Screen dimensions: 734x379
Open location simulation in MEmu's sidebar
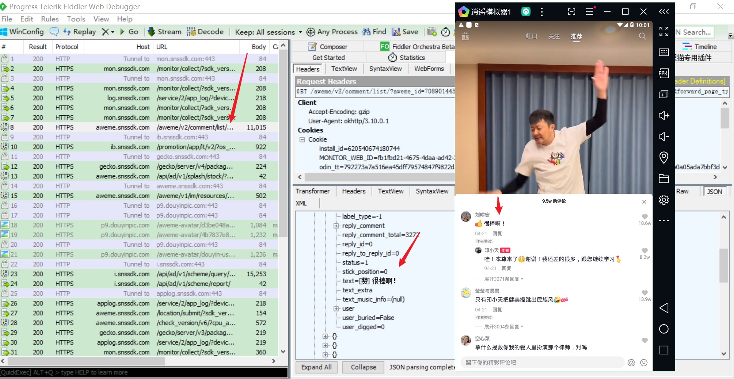coord(663,158)
